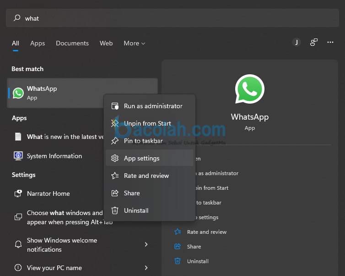Click the large WhatsApp logo in preview pane
This screenshot has height=276, width=345.
[249, 89]
